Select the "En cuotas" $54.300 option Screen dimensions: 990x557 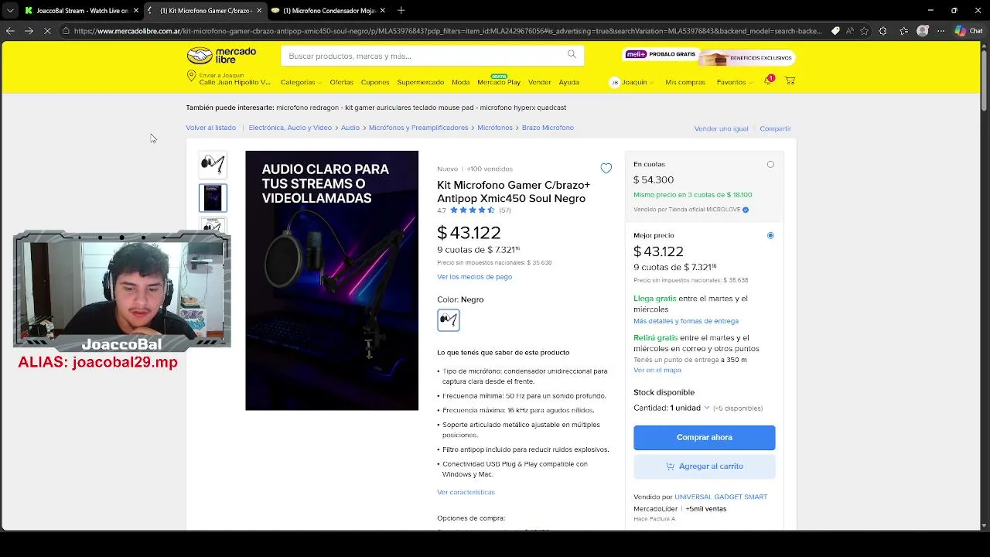coord(770,165)
